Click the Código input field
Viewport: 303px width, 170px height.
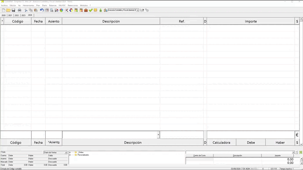[16, 135]
